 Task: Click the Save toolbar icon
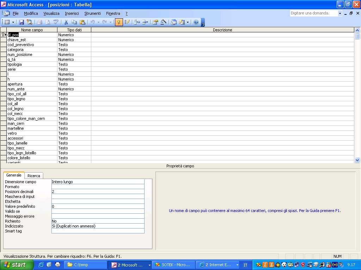tap(22, 22)
